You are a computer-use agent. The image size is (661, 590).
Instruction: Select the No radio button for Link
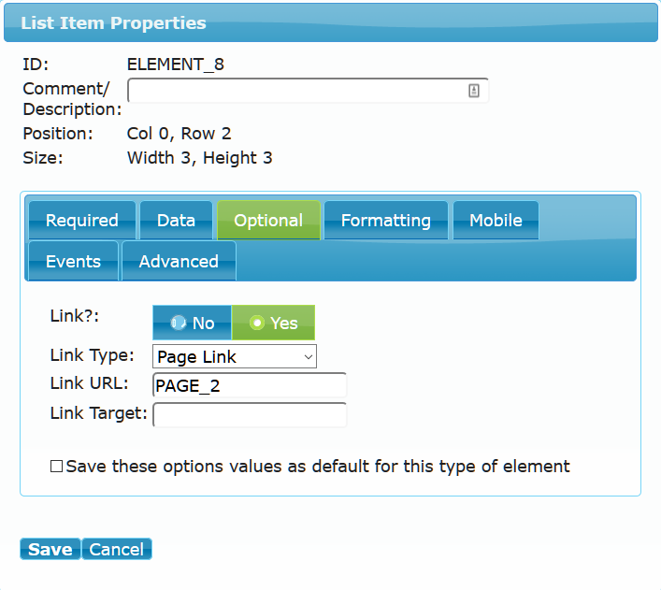pos(193,323)
